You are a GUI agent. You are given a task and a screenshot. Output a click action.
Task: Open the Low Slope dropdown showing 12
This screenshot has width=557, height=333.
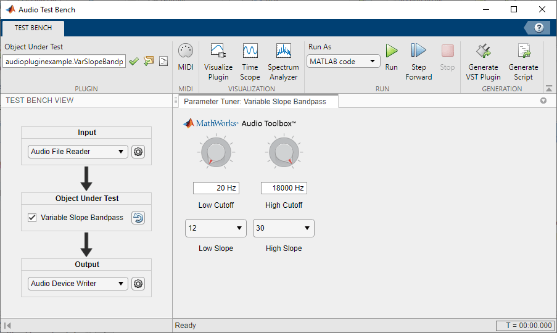(x=216, y=228)
